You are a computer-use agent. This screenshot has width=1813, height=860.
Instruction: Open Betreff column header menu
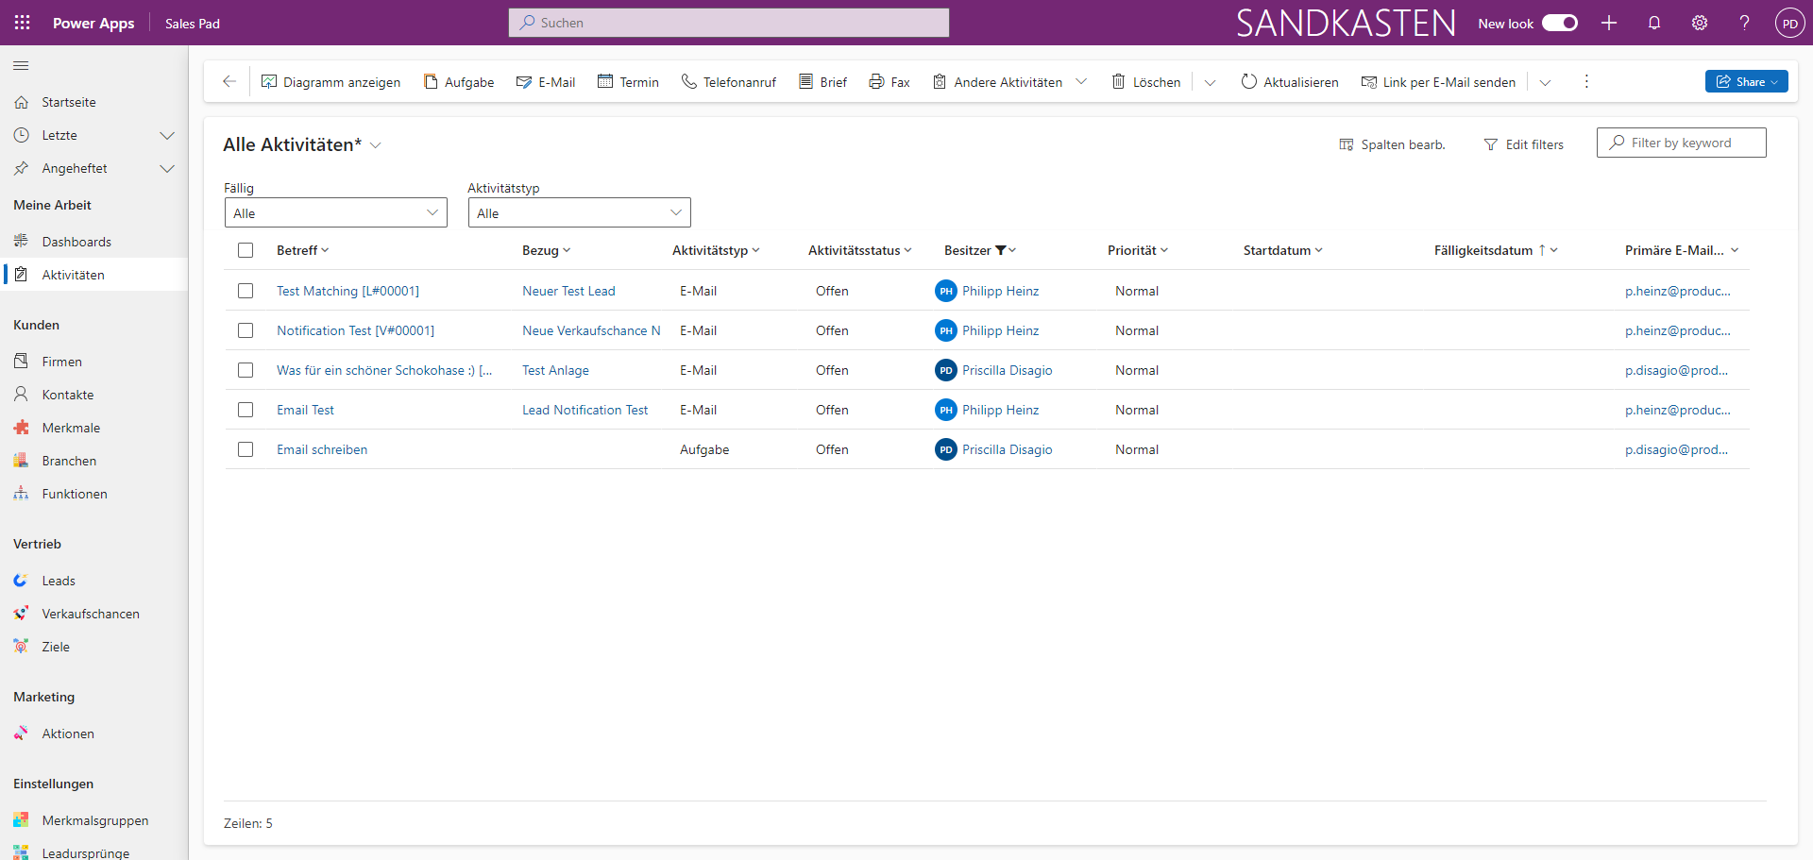(303, 250)
